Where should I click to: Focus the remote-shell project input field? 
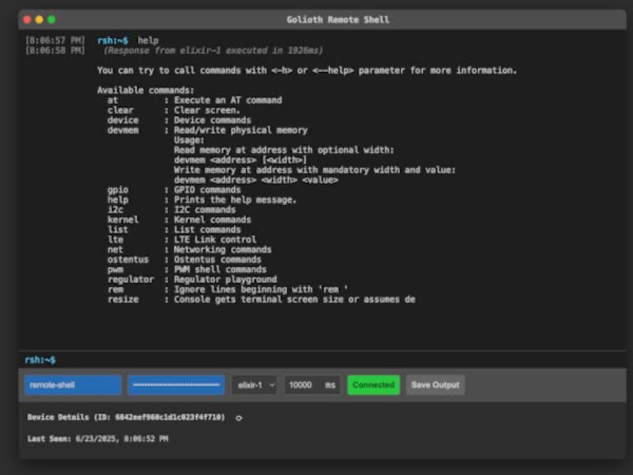pyautogui.click(x=73, y=385)
